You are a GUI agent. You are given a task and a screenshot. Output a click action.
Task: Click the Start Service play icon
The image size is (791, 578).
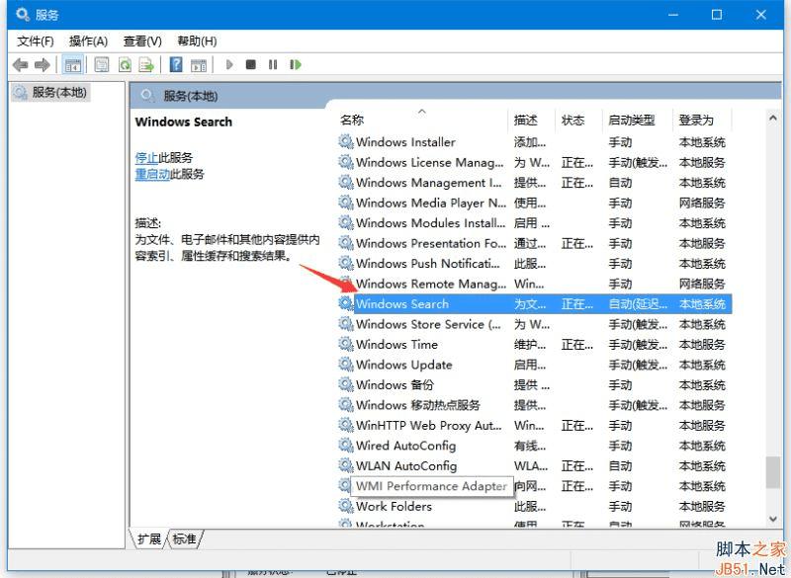pos(229,64)
